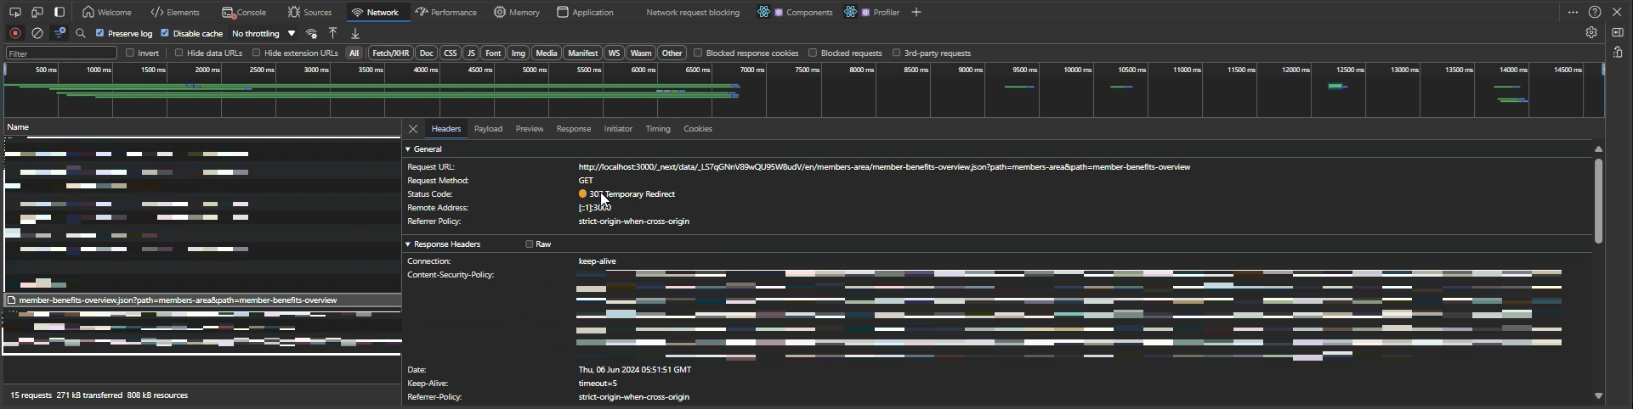Toggle Preserve log checkbox
The image size is (1633, 409).
(x=99, y=33)
